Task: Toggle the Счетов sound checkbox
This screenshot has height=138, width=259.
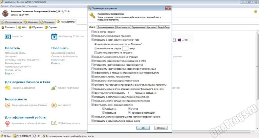Action: pyautogui.click(x=129, y=109)
